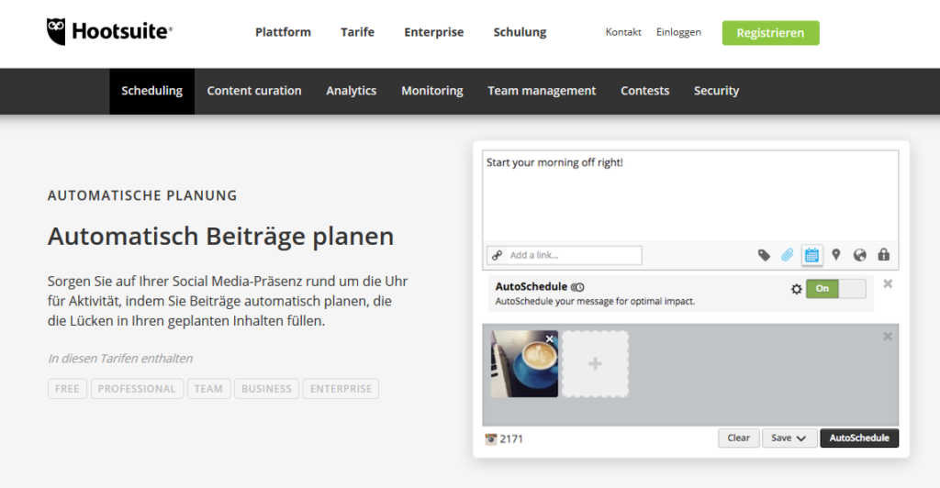The image size is (940, 488).
Task: Select the tag icon in composer
Action: pos(764,256)
